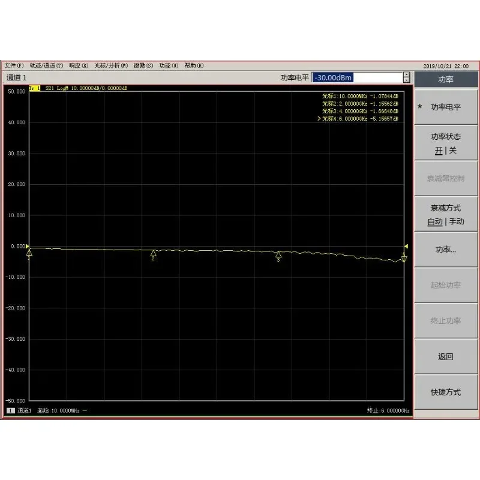Screen dimensions: 480x480
Task: Click the 10.000 y-axis label
Action: pyautogui.click(x=17, y=215)
